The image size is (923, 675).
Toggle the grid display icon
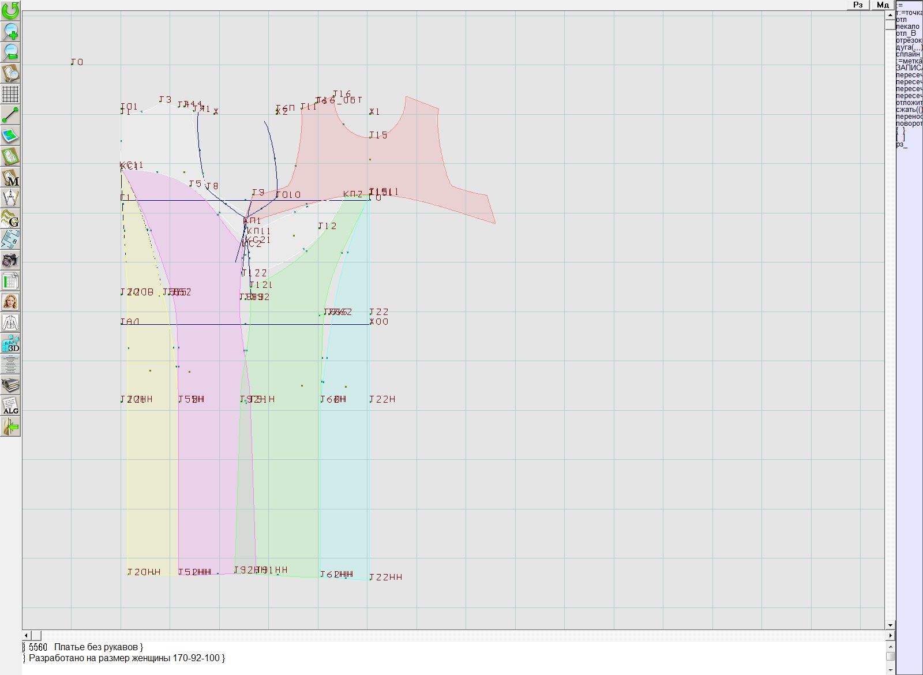10,94
